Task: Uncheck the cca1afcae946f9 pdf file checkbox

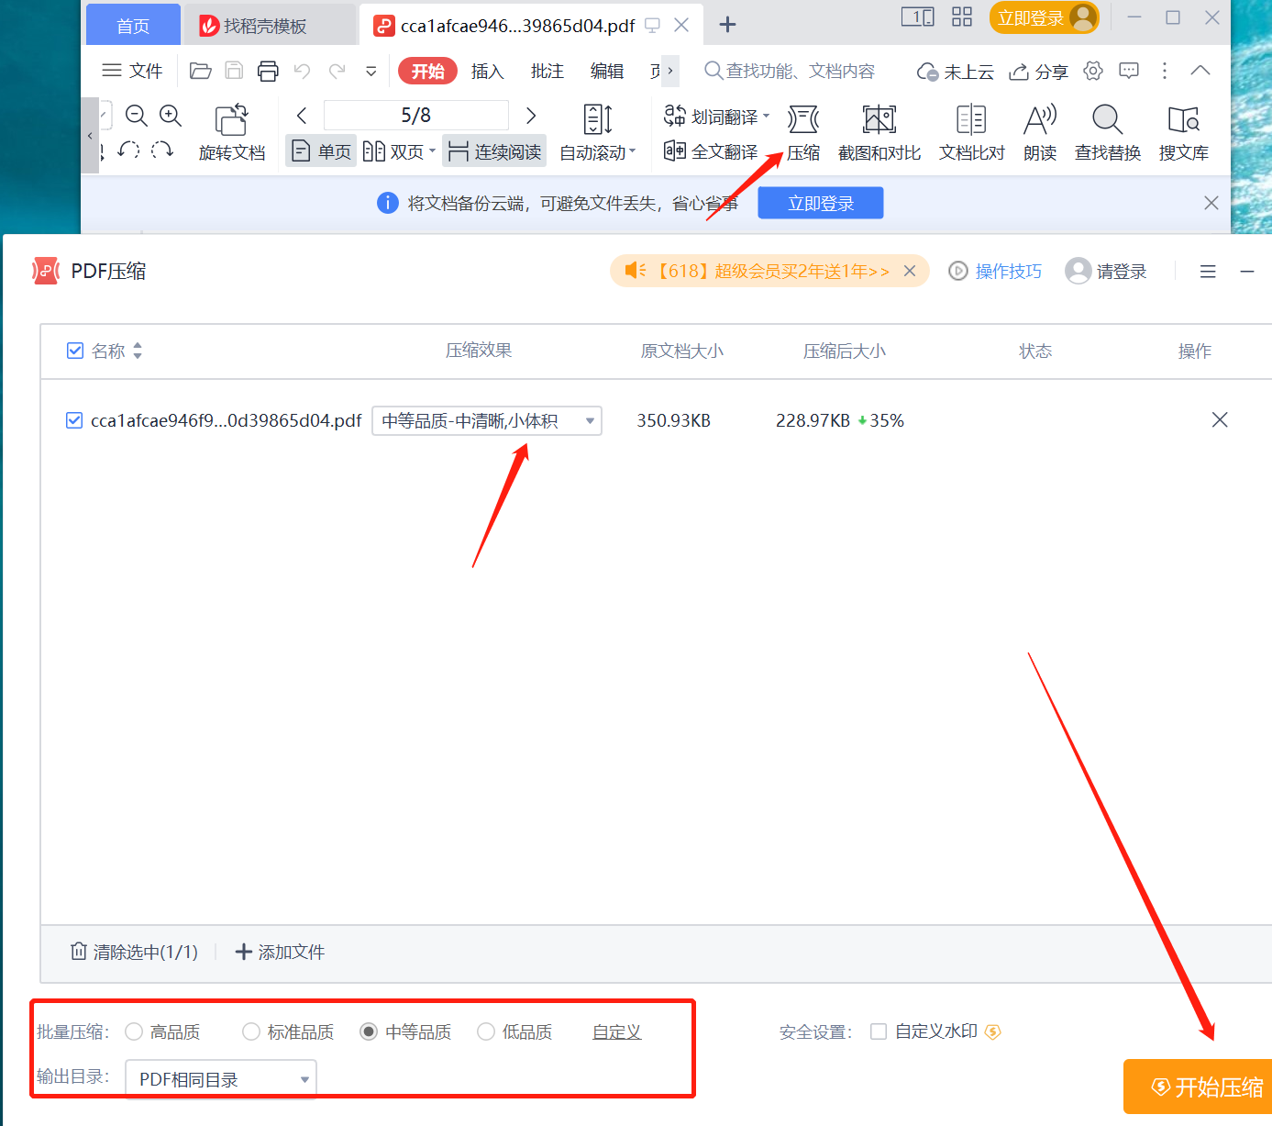Action: click(74, 420)
